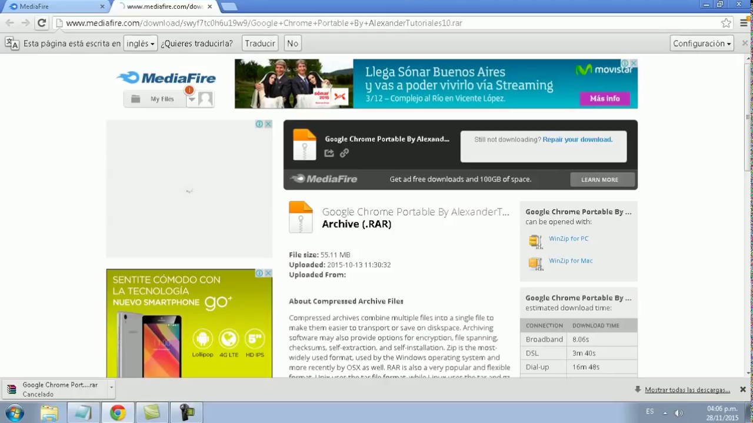Click Mostrar todas las descargas link
This screenshot has height=423, width=753.
(x=687, y=390)
